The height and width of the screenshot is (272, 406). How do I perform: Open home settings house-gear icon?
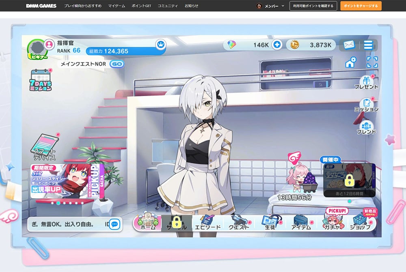click(351, 62)
